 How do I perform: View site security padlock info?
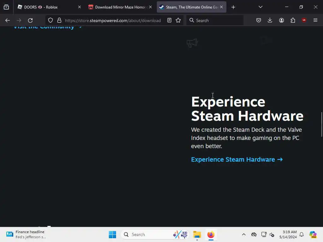(x=59, y=20)
